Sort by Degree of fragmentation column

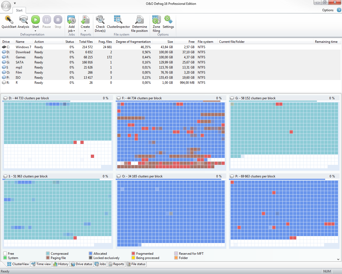133,42
